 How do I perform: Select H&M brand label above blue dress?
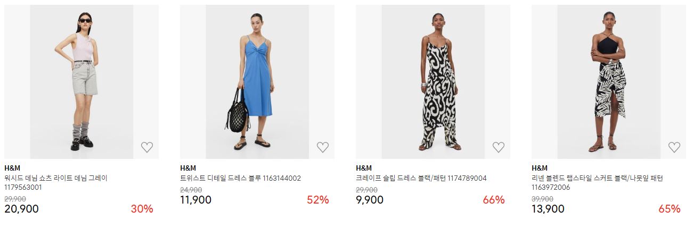[x=187, y=168]
